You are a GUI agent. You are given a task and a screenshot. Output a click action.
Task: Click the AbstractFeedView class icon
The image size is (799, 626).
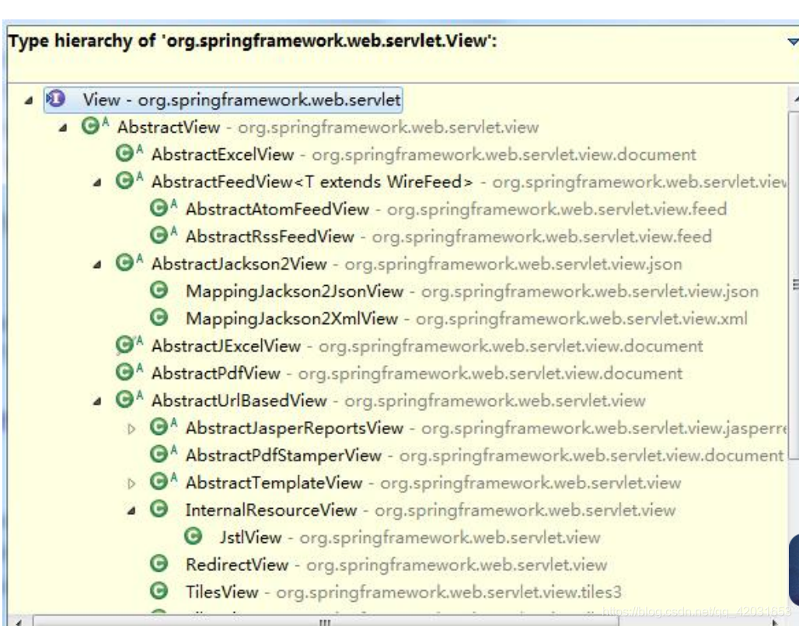(124, 180)
